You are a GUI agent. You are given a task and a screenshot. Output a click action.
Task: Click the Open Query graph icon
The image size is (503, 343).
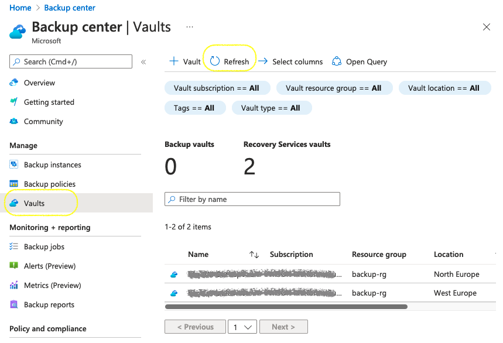pos(337,61)
